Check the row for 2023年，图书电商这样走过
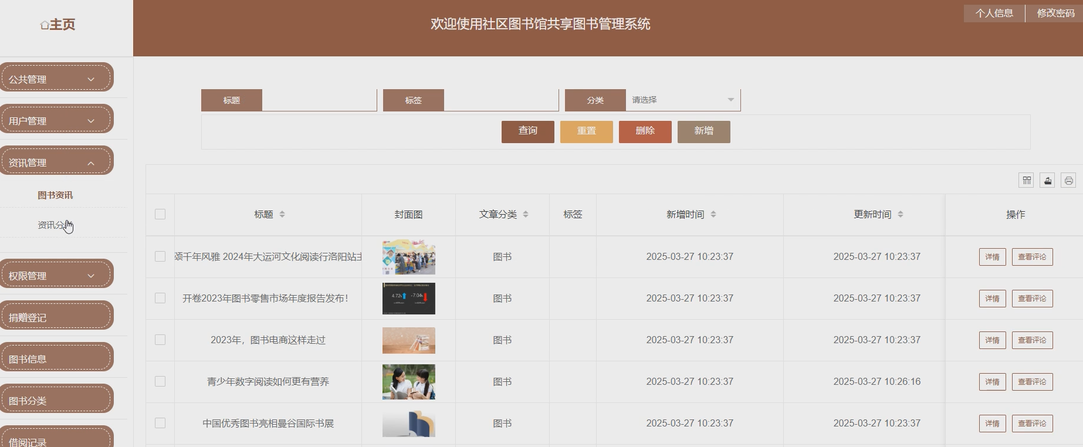1083x447 pixels. click(160, 340)
